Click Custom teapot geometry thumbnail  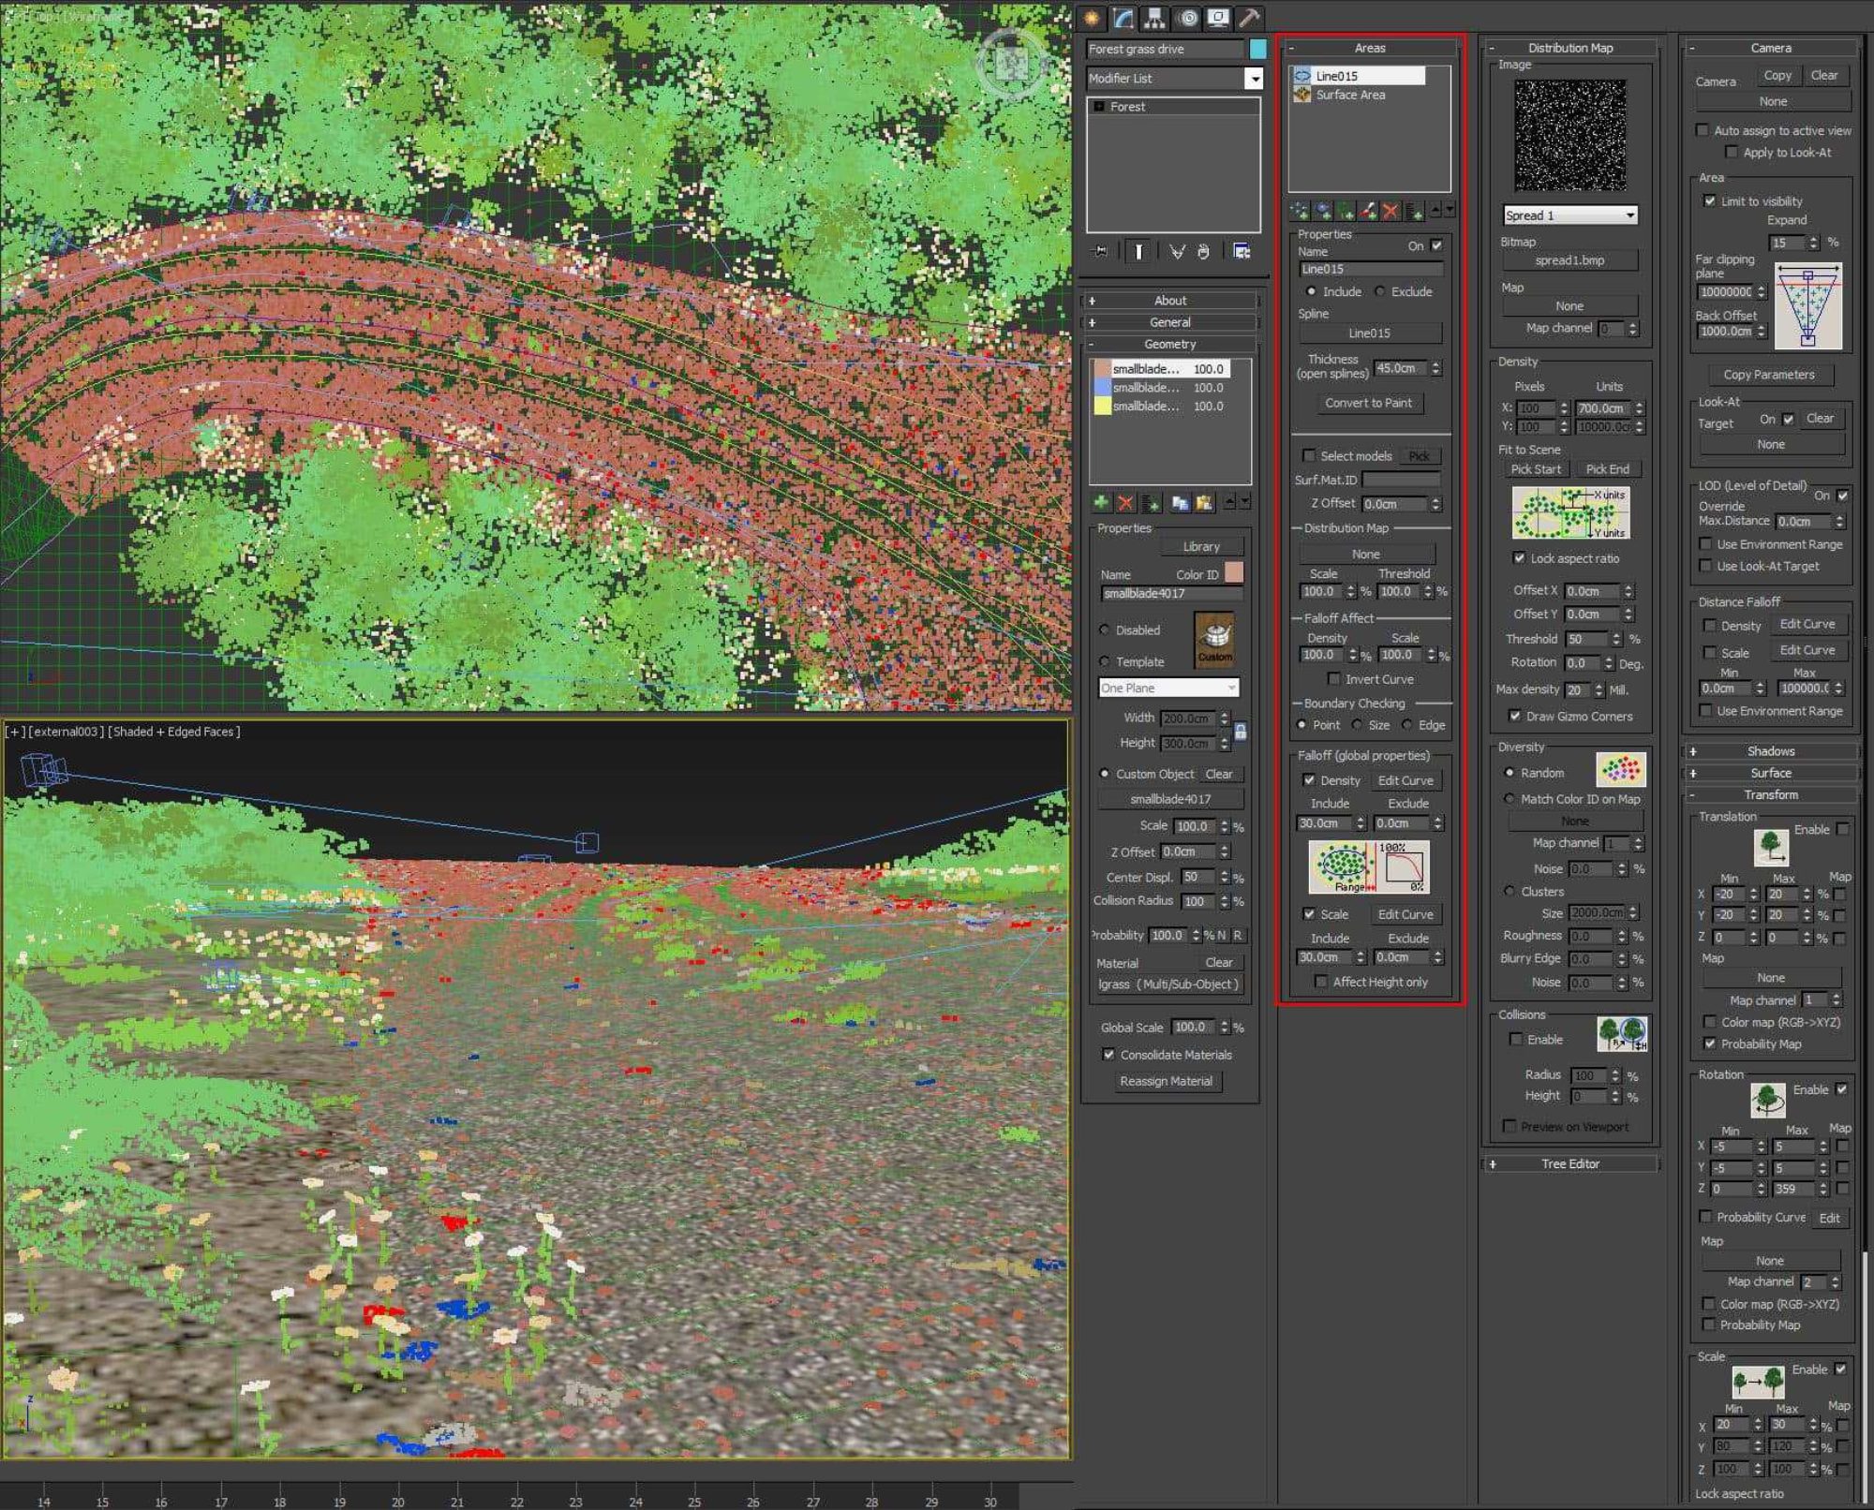tap(1215, 640)
